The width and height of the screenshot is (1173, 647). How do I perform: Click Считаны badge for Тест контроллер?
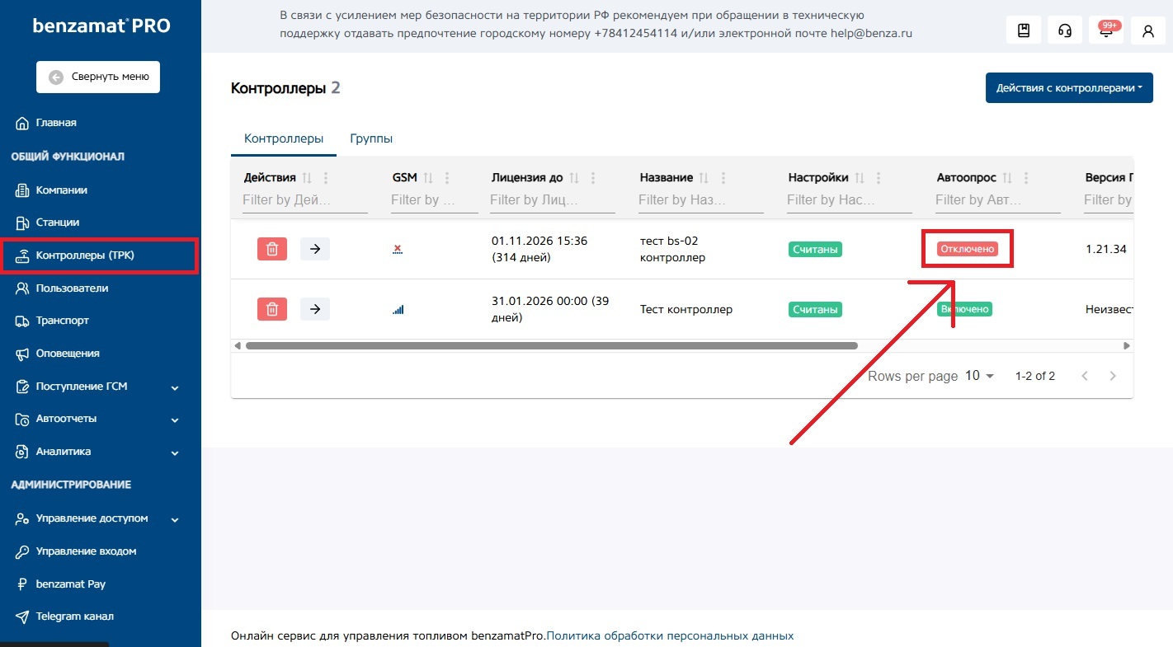(x=815, y=309)
